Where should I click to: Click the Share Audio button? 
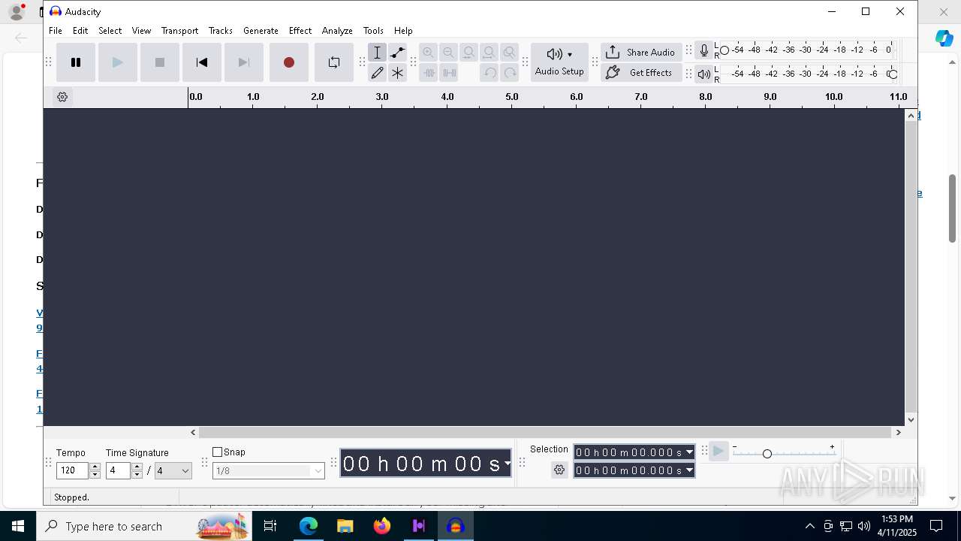pos(641,52)
